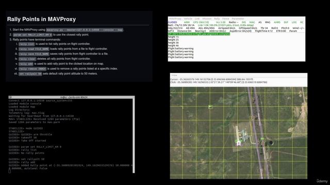Click the Click coordinates line in map window
This screenshot has height=185, width=330.
pyautogui.click(x=219, y=82)
